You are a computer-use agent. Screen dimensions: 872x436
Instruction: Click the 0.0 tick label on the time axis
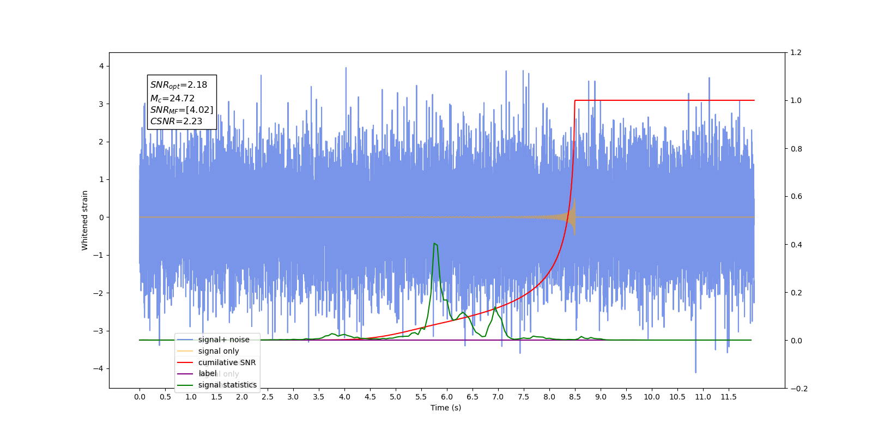click(x=140, y=397)
